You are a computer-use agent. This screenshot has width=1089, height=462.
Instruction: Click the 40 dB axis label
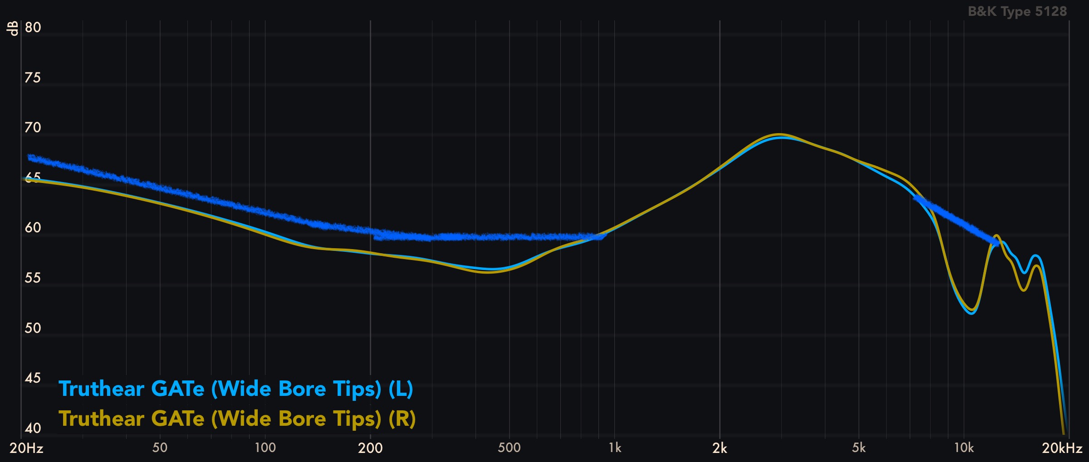33,428
